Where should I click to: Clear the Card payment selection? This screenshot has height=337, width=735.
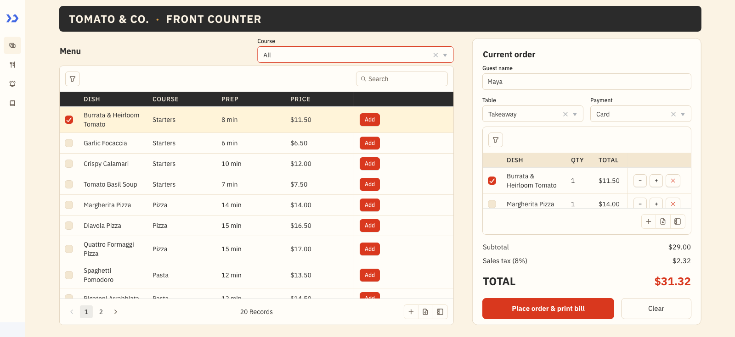point(673,114)
